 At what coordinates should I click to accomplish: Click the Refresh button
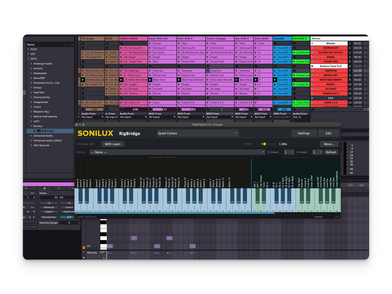[331, 152]
